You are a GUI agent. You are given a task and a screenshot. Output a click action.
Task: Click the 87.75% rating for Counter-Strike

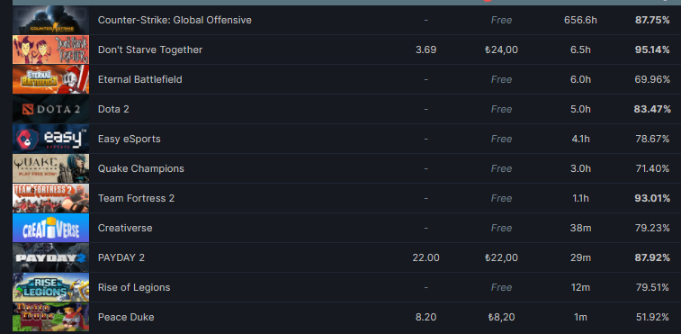[652, 20]
